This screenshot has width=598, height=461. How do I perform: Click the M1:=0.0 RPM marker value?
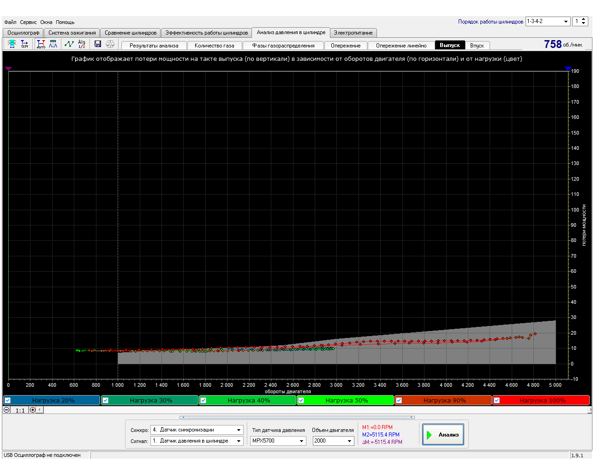click(x=377, y=427)
